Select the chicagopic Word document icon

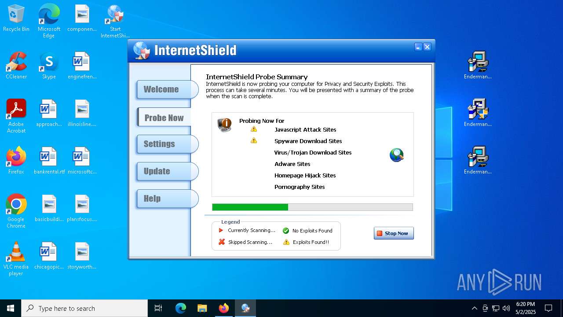[x=49, y=256]
